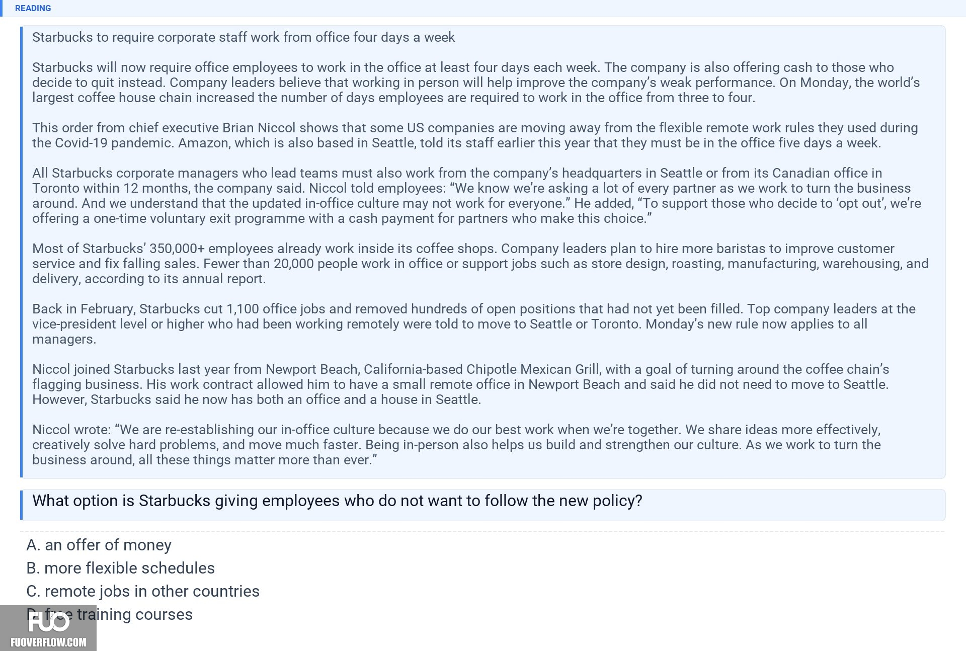The width and height of the screenshot is (966, 651).
Task: Click the closing quote starting 'Niccol wrote'
Action: [456, 445]
